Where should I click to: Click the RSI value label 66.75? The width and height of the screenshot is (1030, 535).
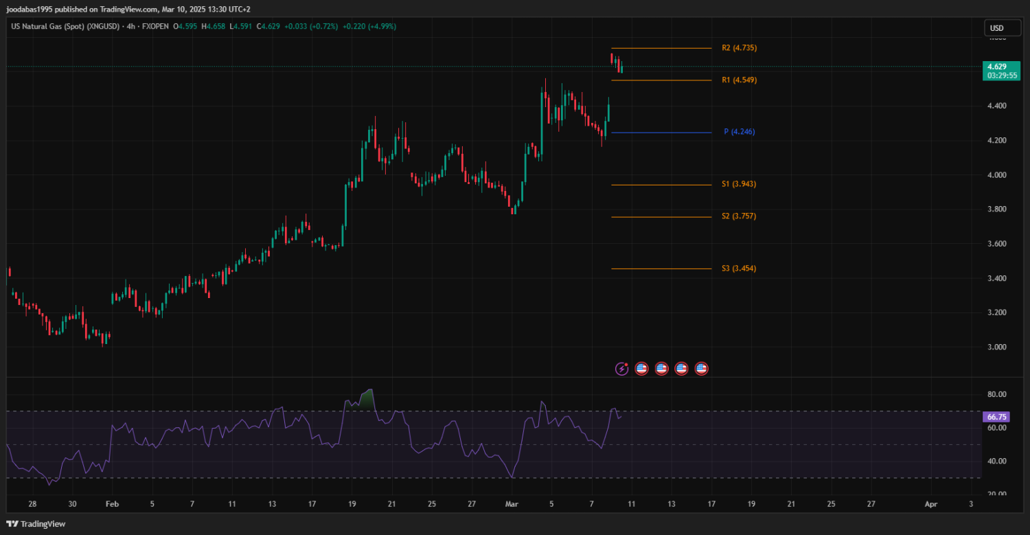tap(996, 417)
